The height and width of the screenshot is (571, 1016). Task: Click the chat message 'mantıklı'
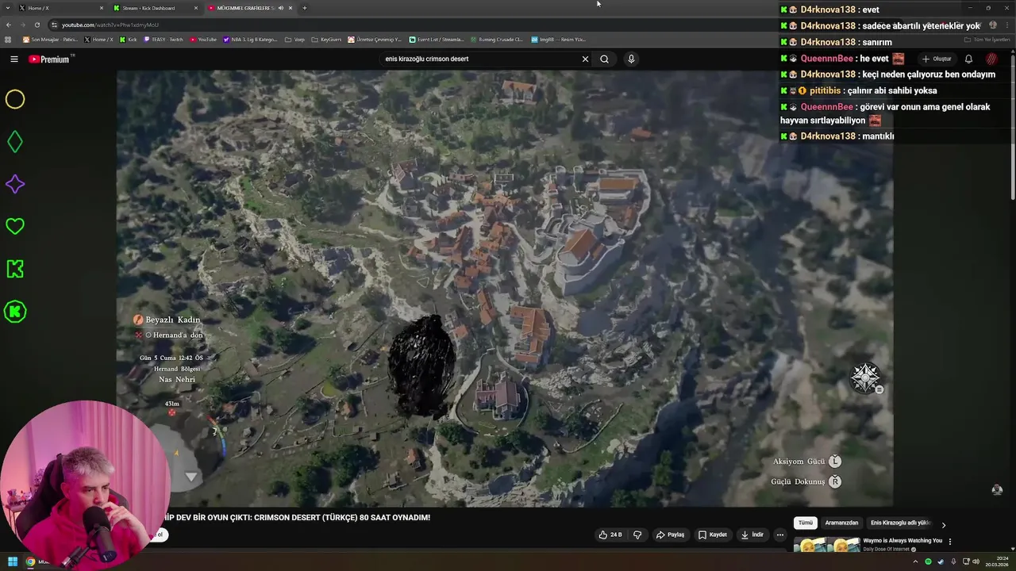point(878,136)
